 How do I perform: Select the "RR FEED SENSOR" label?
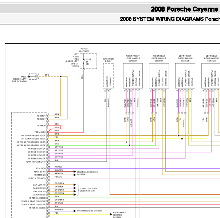point(36,148)
